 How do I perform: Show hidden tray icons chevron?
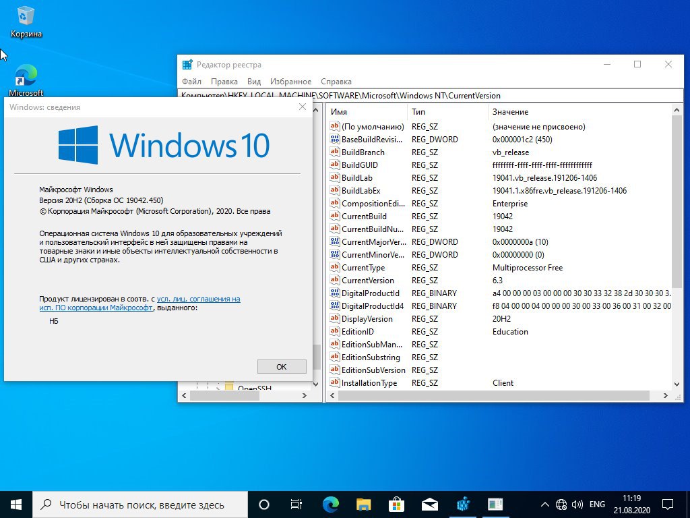[544, 505]
